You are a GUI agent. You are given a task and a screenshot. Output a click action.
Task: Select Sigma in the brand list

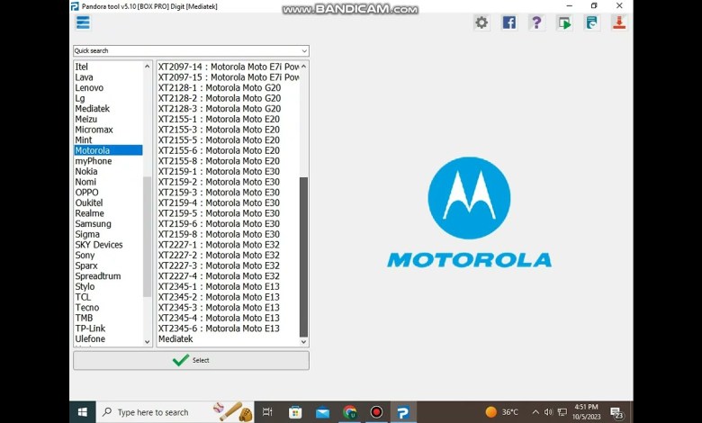[87, 234]
